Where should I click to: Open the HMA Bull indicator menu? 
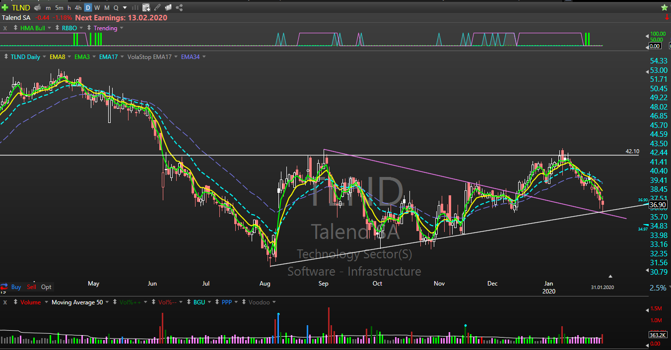pyautogui.click(x=48, y=28)
